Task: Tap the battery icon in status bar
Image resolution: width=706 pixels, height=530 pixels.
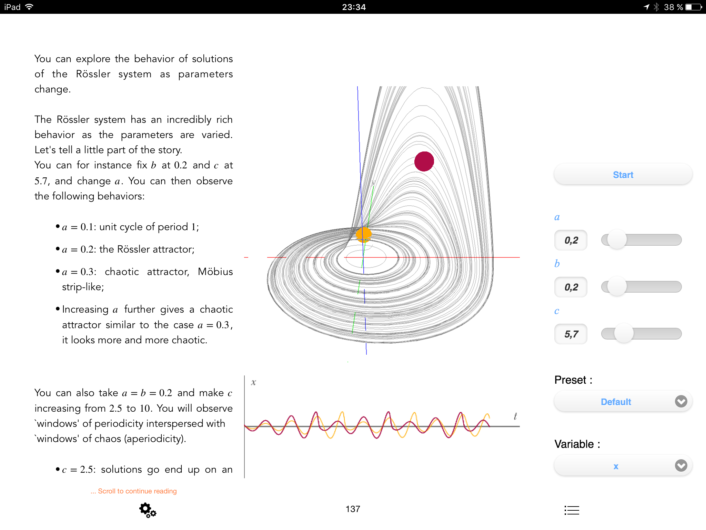Action: [x=694, y=7]
